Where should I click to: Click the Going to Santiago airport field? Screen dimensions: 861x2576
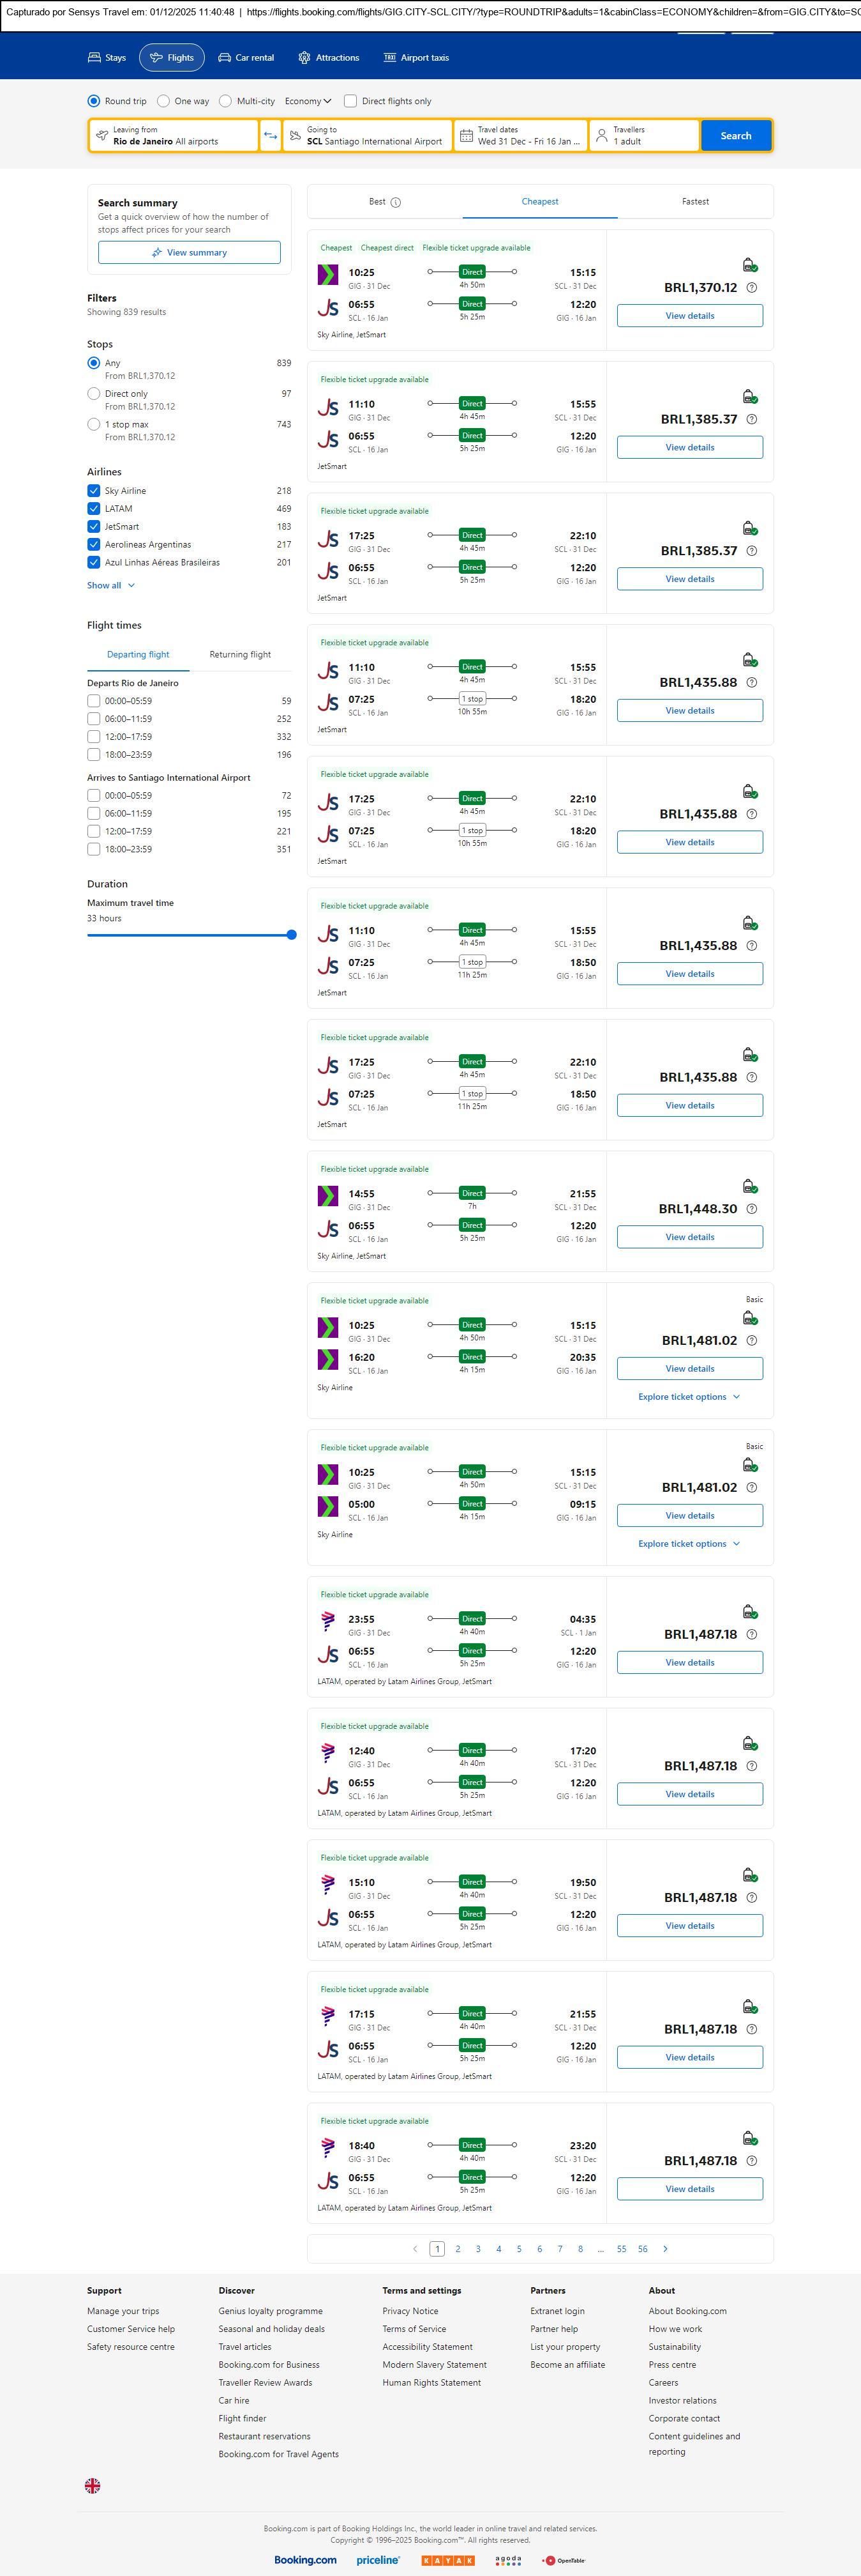click(368, 136)
